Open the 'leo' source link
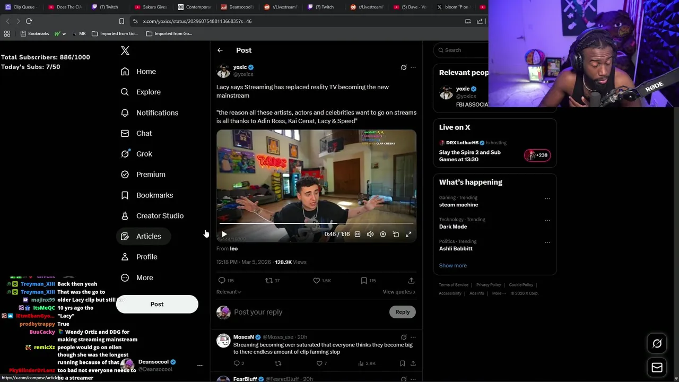The height and width of the screenshot is (382, 679). (233, 248)
